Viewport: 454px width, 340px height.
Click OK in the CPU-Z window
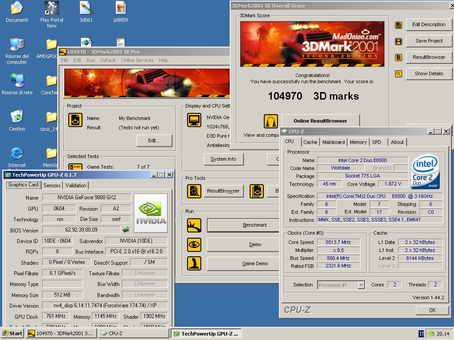(x=433, y=310)
